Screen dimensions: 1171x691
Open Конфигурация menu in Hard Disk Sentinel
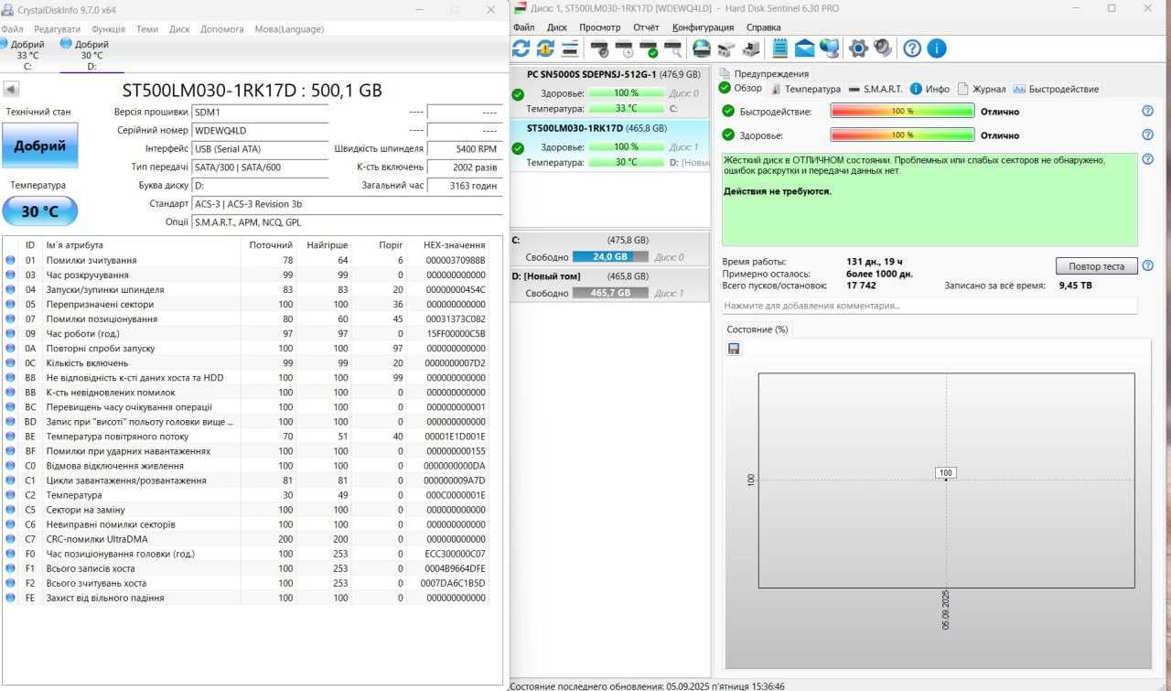tap(704, 27)
